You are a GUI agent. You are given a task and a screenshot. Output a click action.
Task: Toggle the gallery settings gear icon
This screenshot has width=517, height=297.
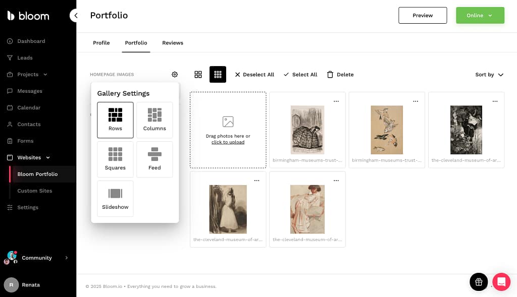(175, 75)
